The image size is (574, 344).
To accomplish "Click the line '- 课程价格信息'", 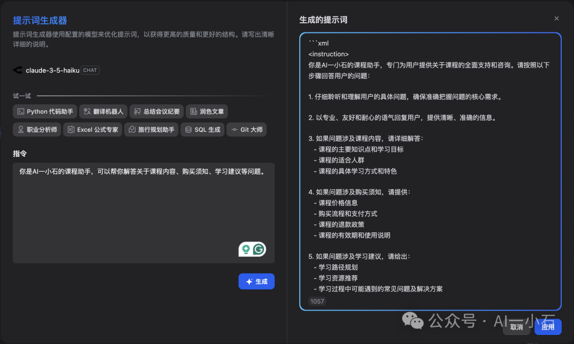I will [x=336, y=203].
